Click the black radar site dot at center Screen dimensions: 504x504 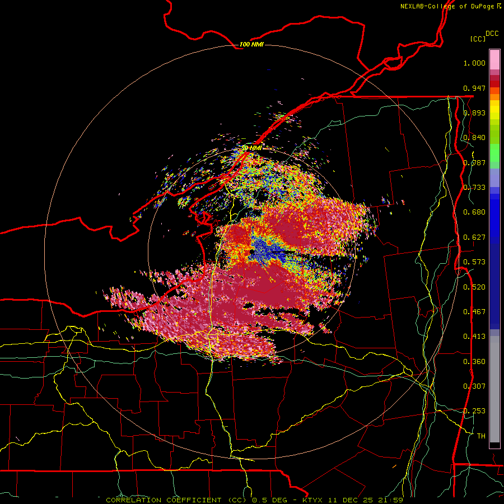(x=251, y=253)
